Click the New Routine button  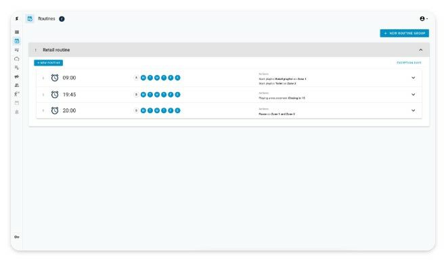[48, 62]
